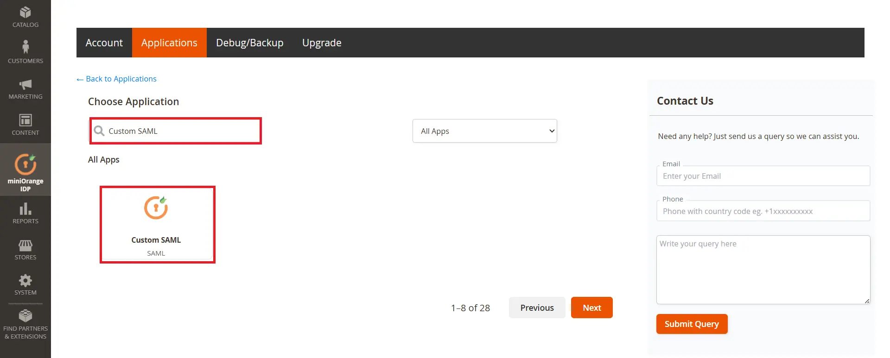
Task: Open Find Partners & Extensions
Action: point(25,325)
